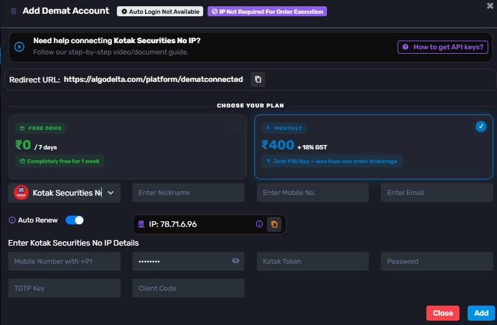Click the Kotak broker logo

pos(21,192)
